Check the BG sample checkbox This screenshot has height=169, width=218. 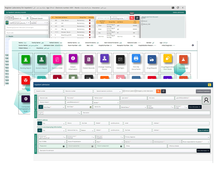(x=142, y=18)
